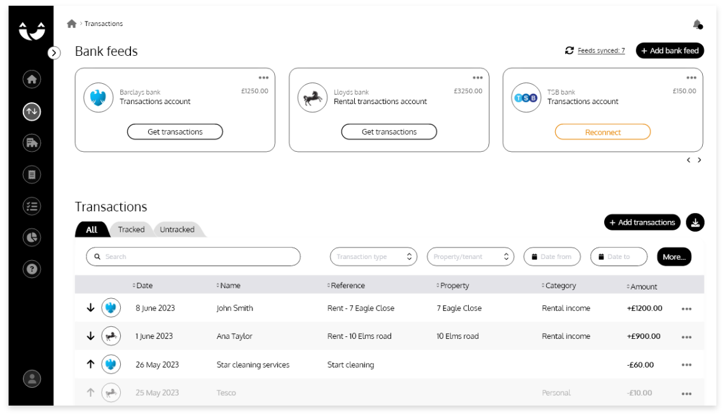Switch to the Untracked tab
Screen dimensions: 725x417
(x=176, y=229)
